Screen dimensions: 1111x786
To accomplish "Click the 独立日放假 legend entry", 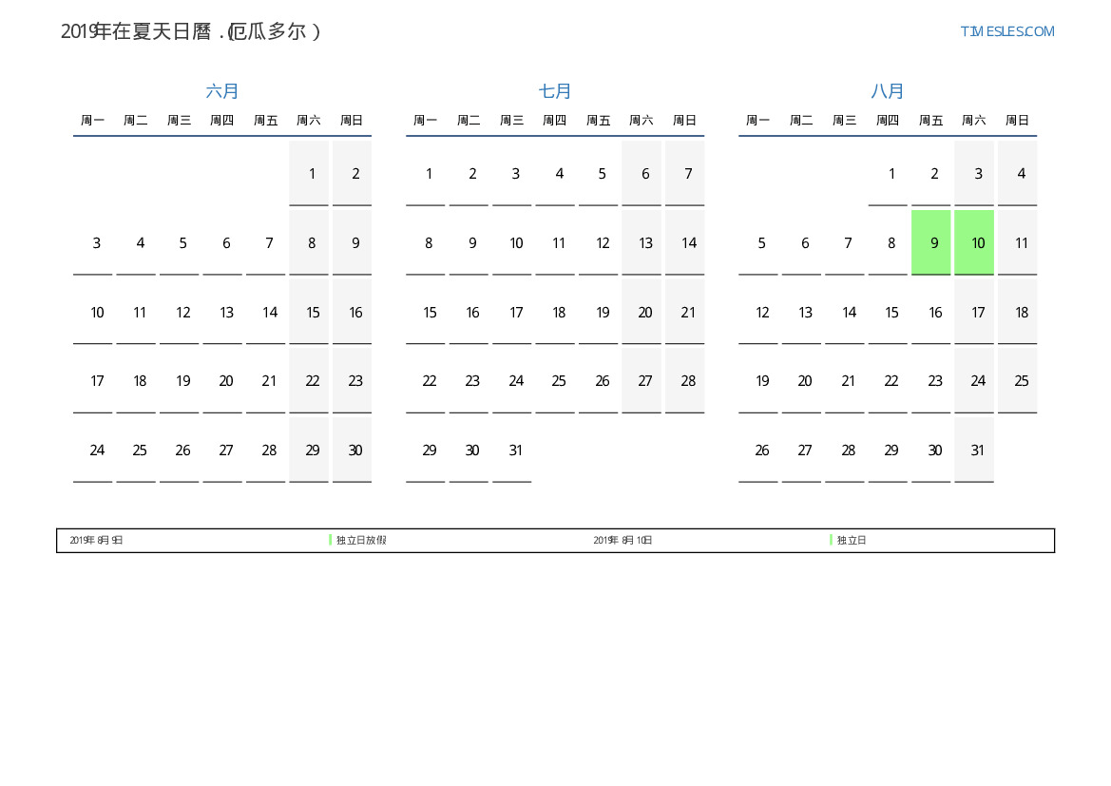I will [x=361, y=540].
